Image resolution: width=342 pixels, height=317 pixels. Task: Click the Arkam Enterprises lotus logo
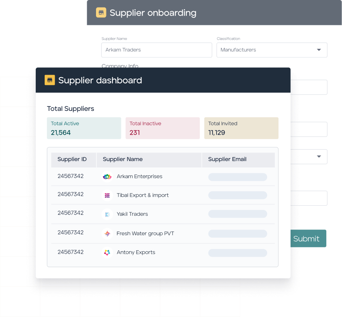[x=107, y=177]
